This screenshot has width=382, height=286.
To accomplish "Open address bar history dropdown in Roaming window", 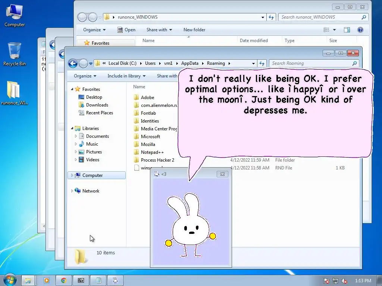I will pos(253,63).
